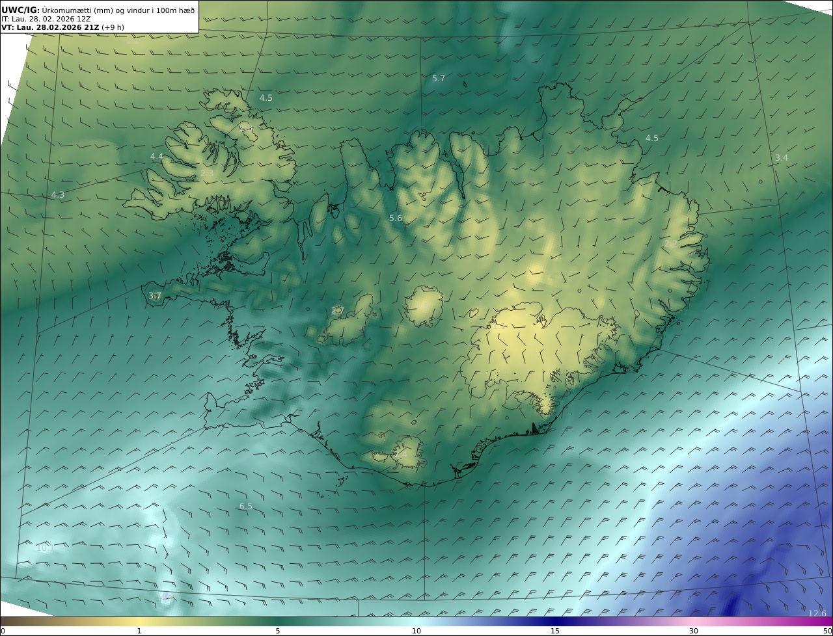Click the color bar tick label "5"
Image resolution: width=833 pixels, height=636 pixels.
coord(278,631)
